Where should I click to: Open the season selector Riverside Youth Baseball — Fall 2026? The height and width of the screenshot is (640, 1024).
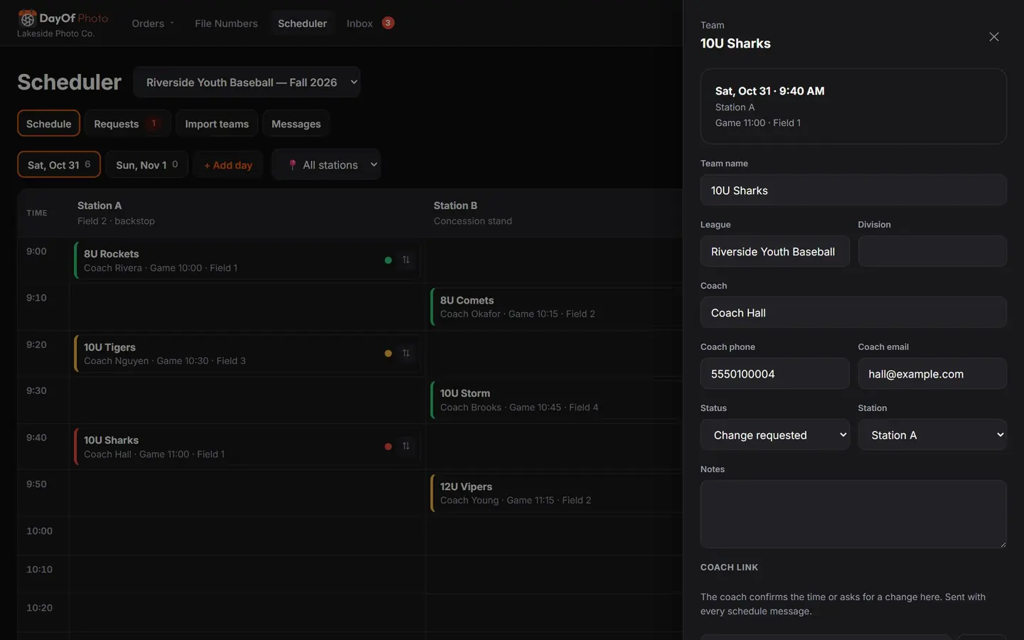pos(247,82)
